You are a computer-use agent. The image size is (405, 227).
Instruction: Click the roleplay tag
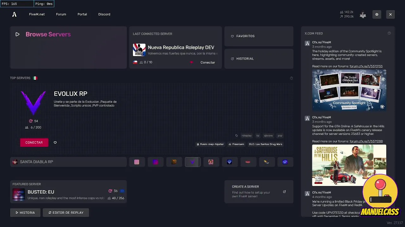click(246, 136)
